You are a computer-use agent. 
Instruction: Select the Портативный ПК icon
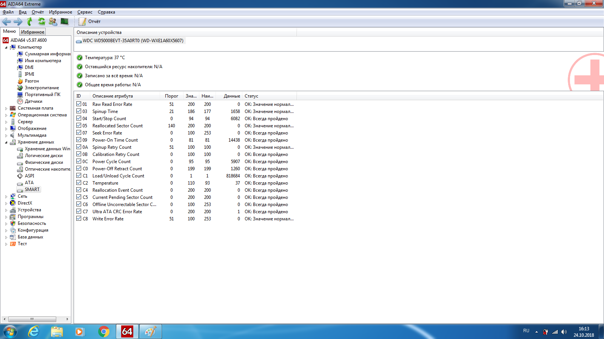point(20,95)
